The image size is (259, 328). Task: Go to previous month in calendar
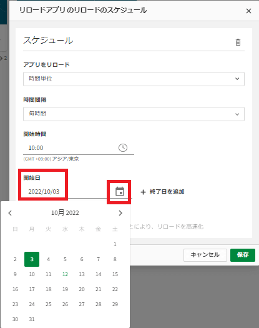click(10, 213)
